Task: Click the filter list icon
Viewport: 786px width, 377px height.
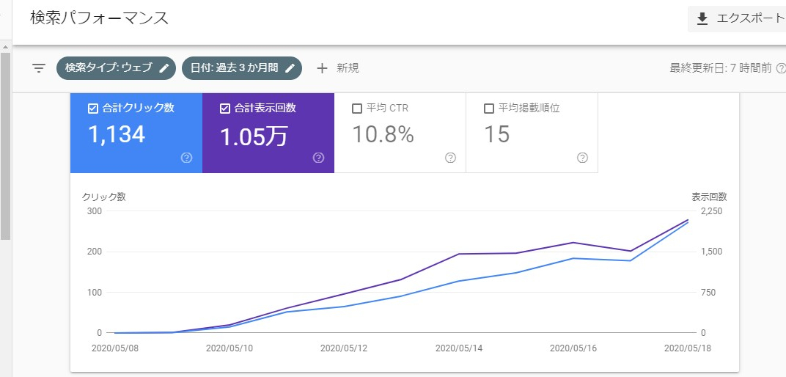Action: click(39, 68)
